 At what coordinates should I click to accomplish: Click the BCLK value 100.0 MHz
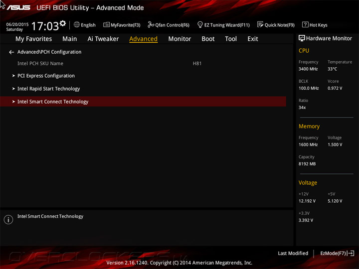point(309,88)
